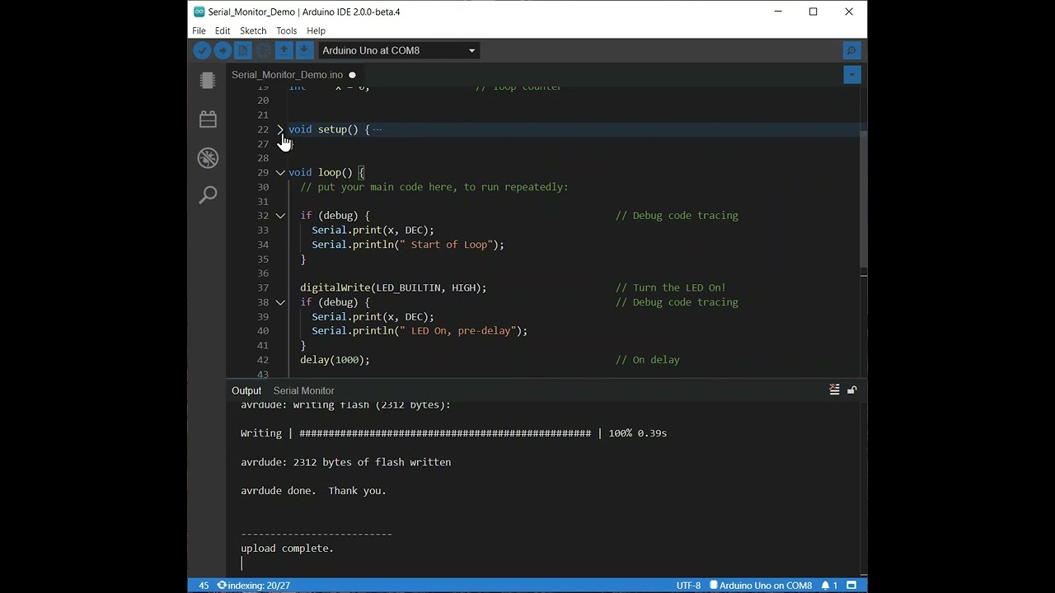
Task: Click the Arduino IDE logo in title bar
Action: point(199,12)
